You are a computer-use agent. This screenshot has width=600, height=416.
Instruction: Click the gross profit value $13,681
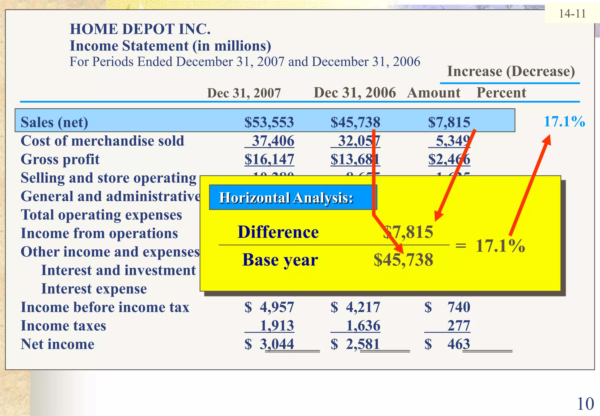[x=355, y=159]
